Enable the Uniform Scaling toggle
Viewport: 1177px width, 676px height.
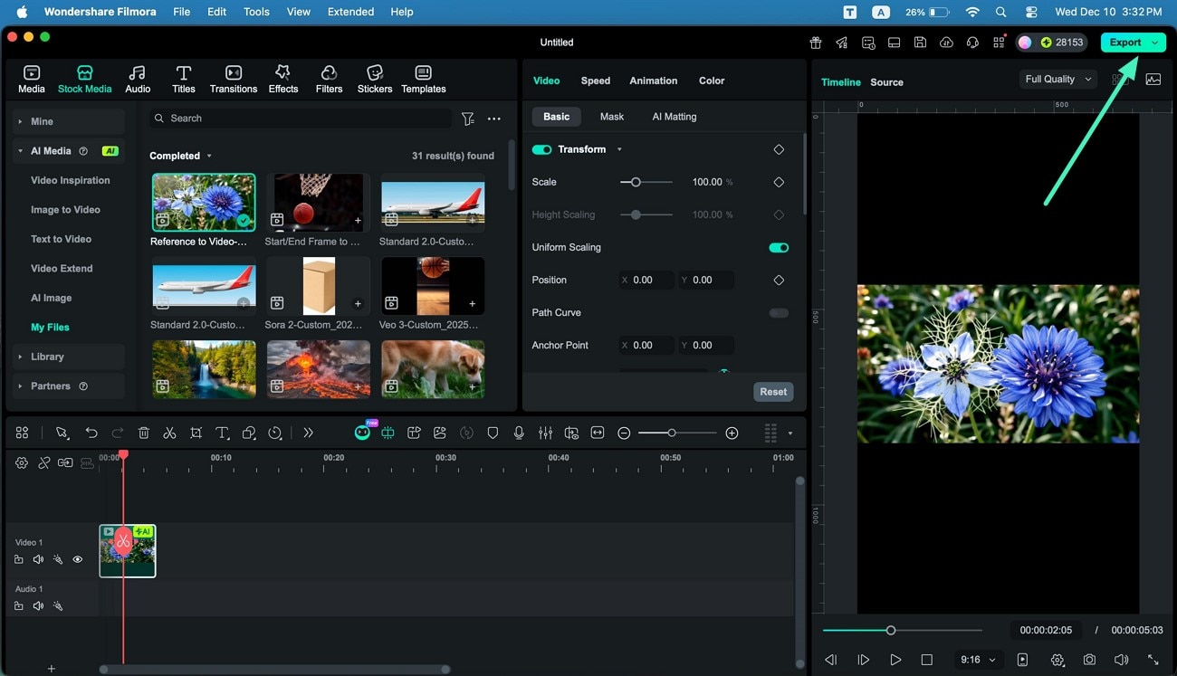tap(778, 247)
